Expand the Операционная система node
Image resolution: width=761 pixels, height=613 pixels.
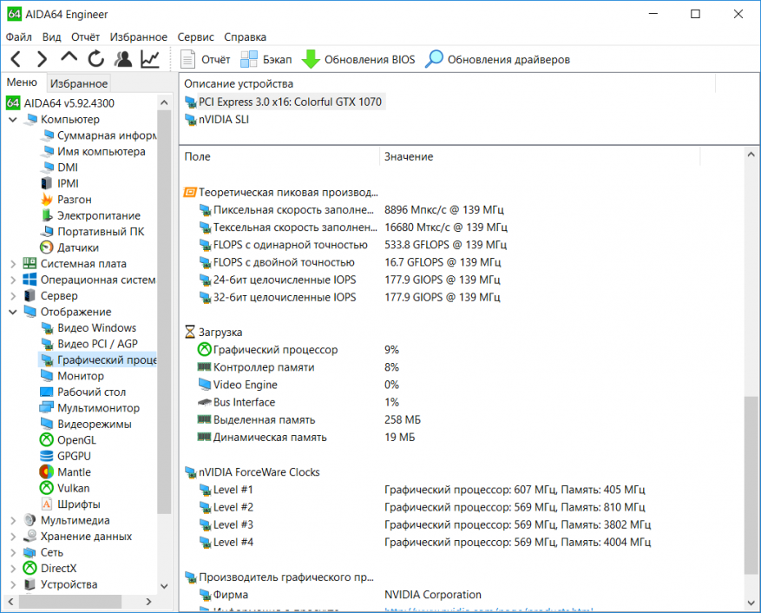pyautogui.click(x=13, y=280)
